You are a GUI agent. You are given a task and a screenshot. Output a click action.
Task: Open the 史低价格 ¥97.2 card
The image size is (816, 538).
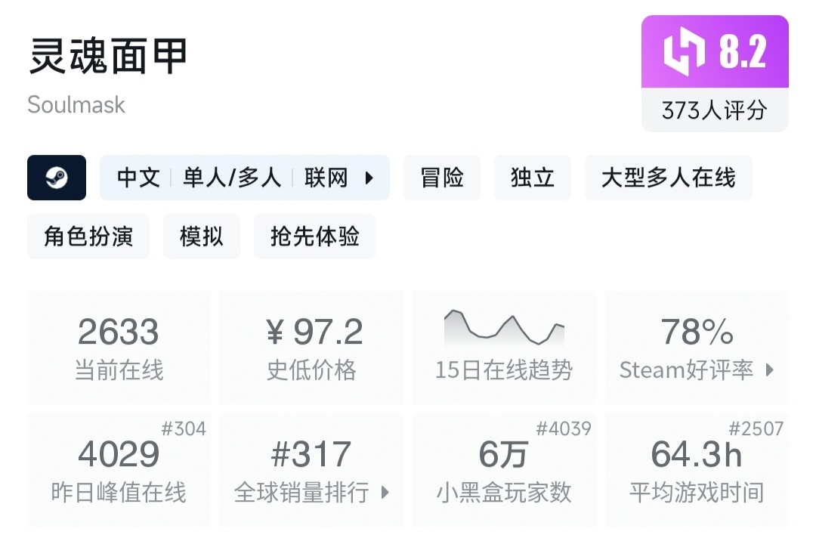point(311,348)
